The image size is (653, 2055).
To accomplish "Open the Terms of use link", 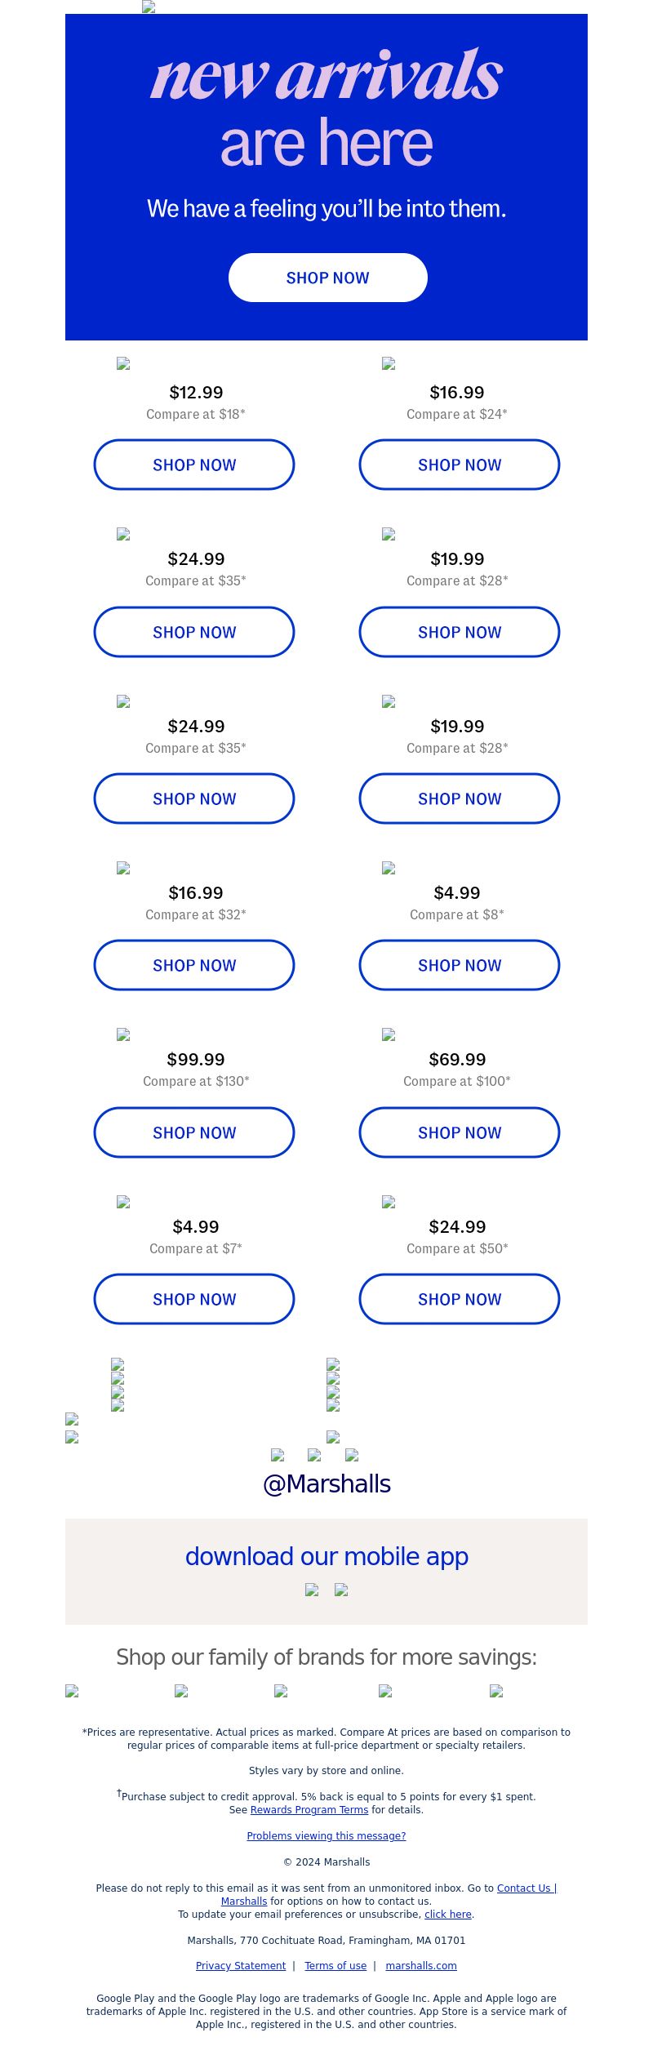I will point(335,1966).
